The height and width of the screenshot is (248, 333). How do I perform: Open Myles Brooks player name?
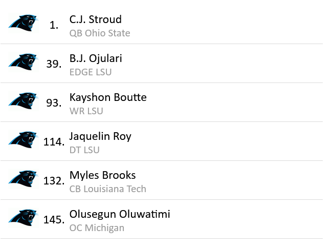pos(102,175)
